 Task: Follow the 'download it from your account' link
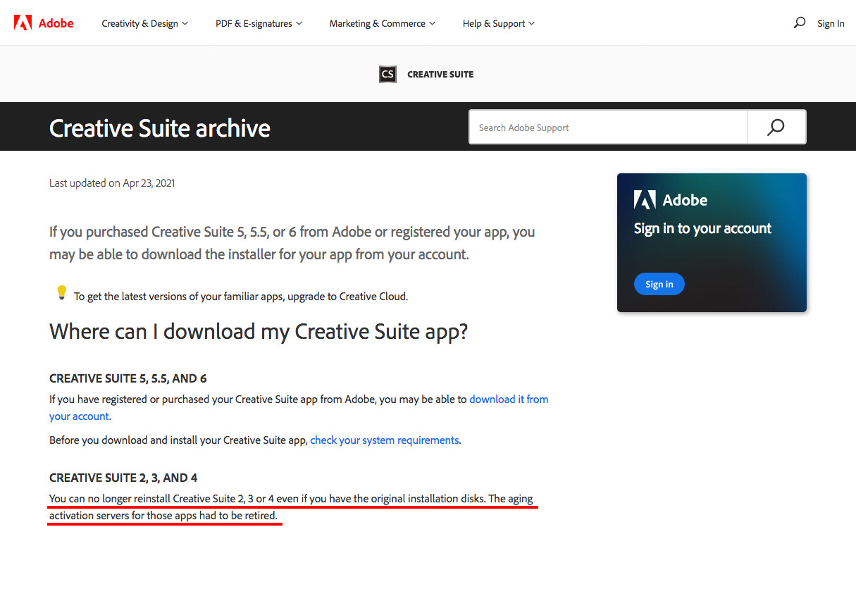point(508,399)
